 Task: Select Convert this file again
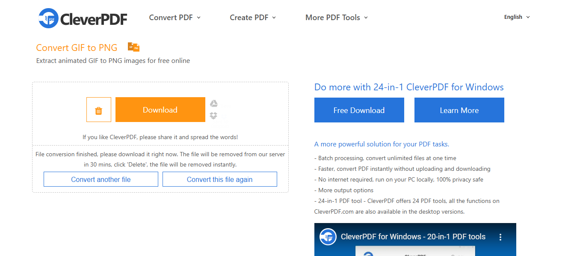pyautogui.click(x=220, y=179)
